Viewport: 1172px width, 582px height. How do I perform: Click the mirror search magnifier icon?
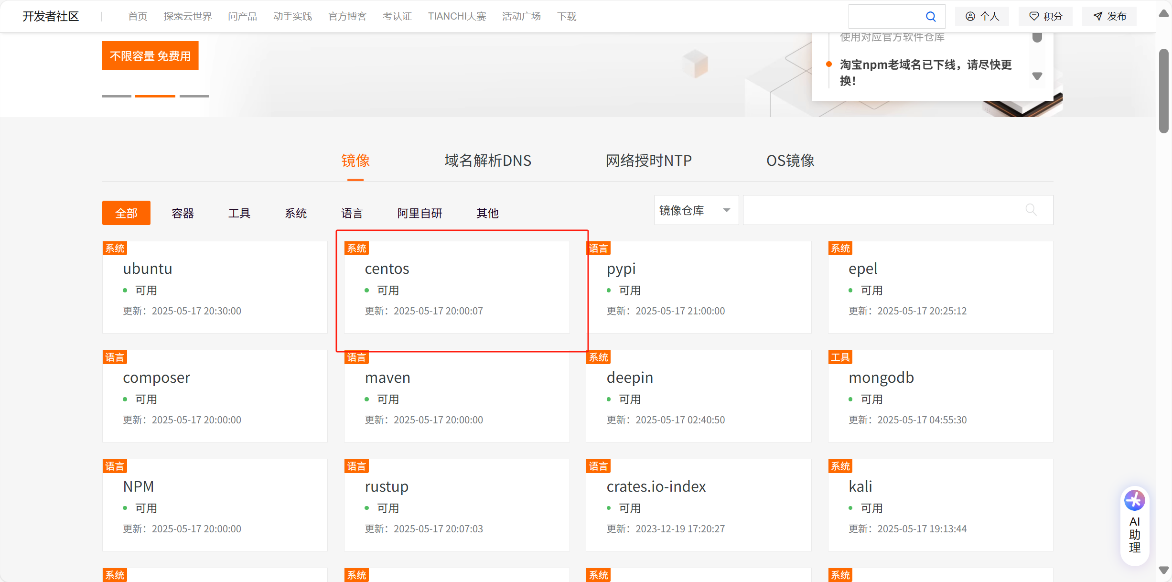1031,210
